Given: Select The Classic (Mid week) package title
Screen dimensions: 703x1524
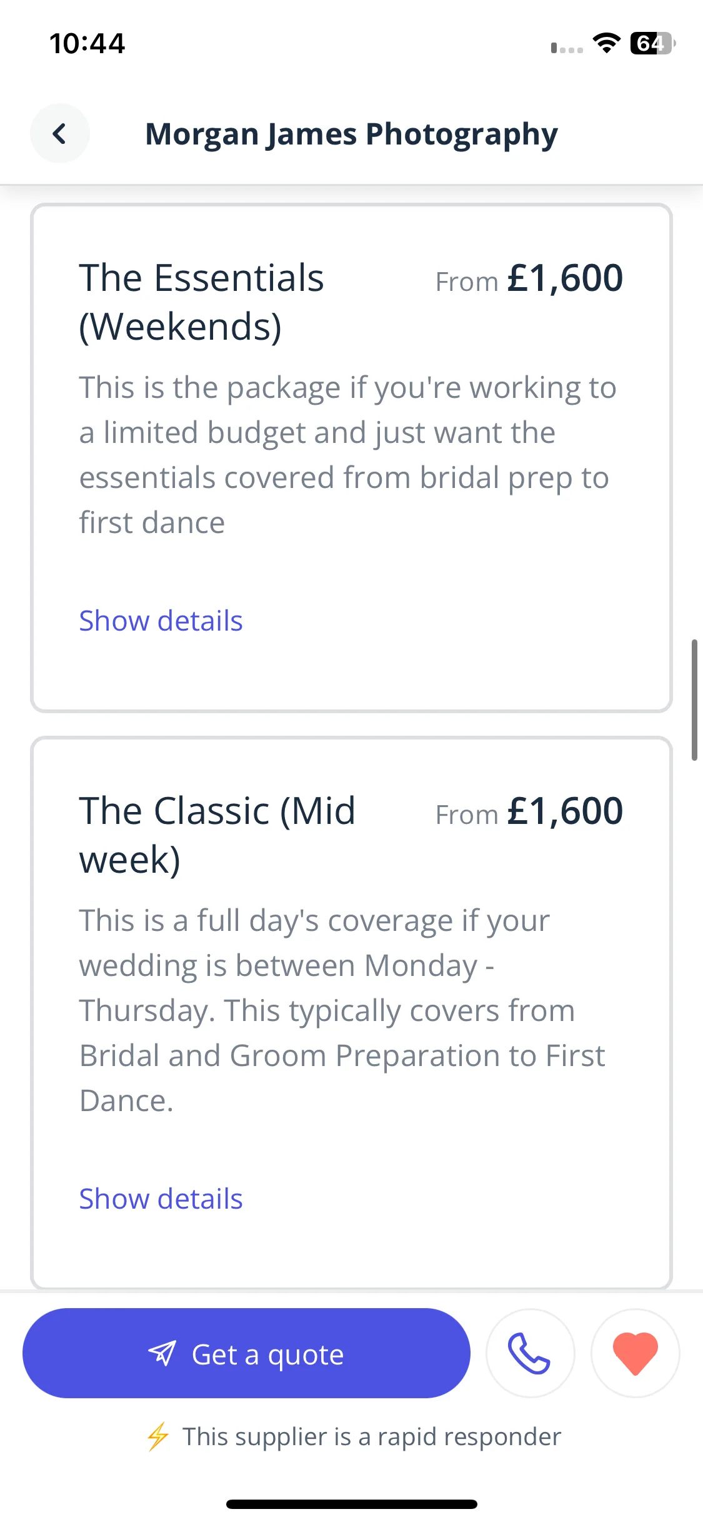Looking at the screenshot, I should [x=217, y=835].
